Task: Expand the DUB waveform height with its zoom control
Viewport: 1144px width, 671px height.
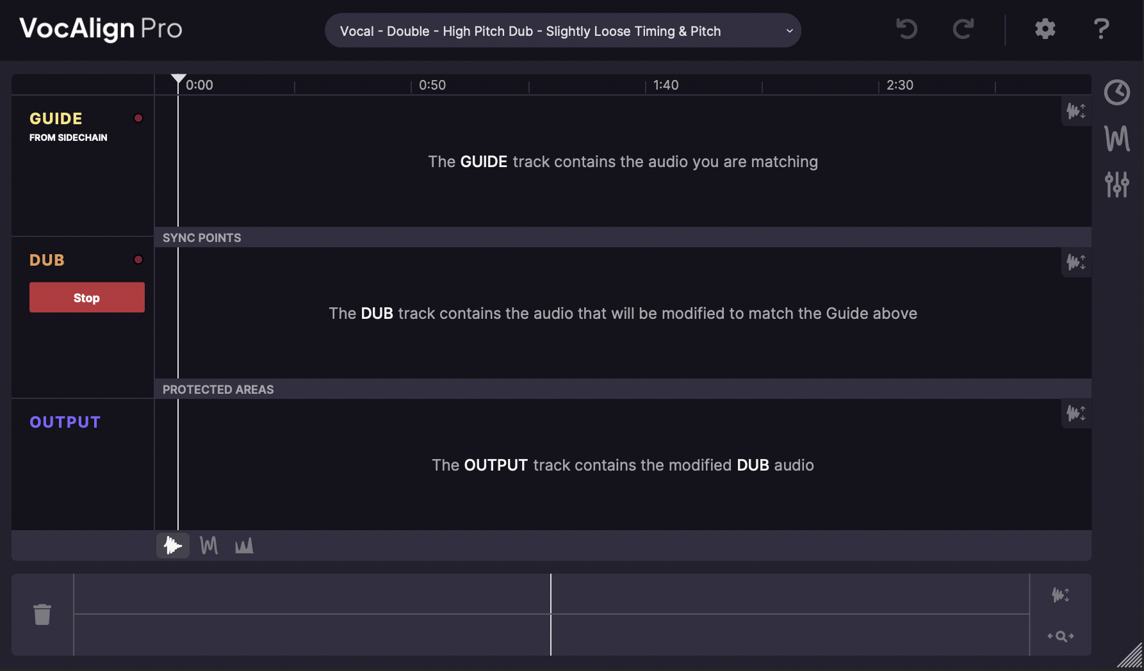Action: pos(1076,262)
